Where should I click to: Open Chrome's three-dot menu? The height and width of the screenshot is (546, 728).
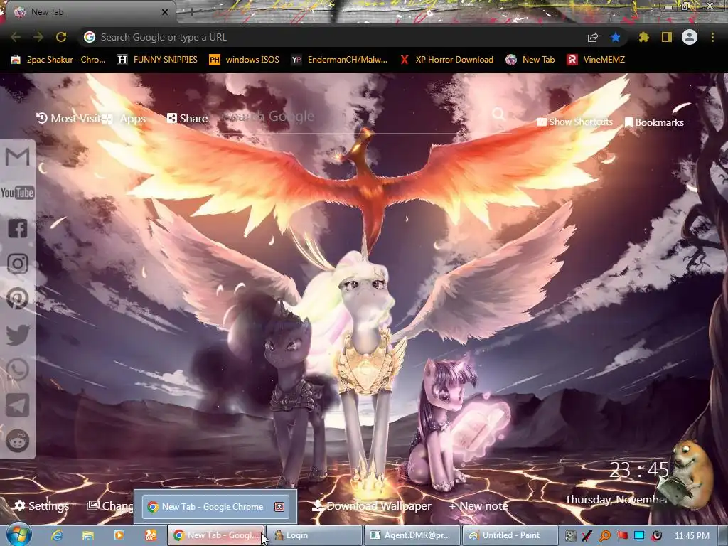[712, 37]
